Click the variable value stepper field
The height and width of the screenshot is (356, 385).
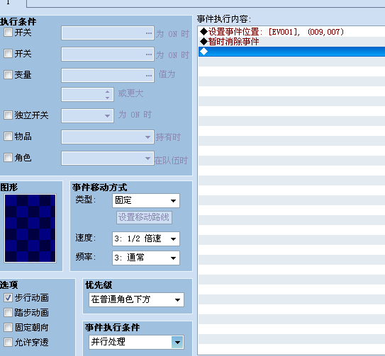coord(87,94)
